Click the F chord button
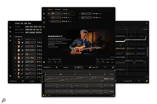Screen dimensions: 157x104 78,67
